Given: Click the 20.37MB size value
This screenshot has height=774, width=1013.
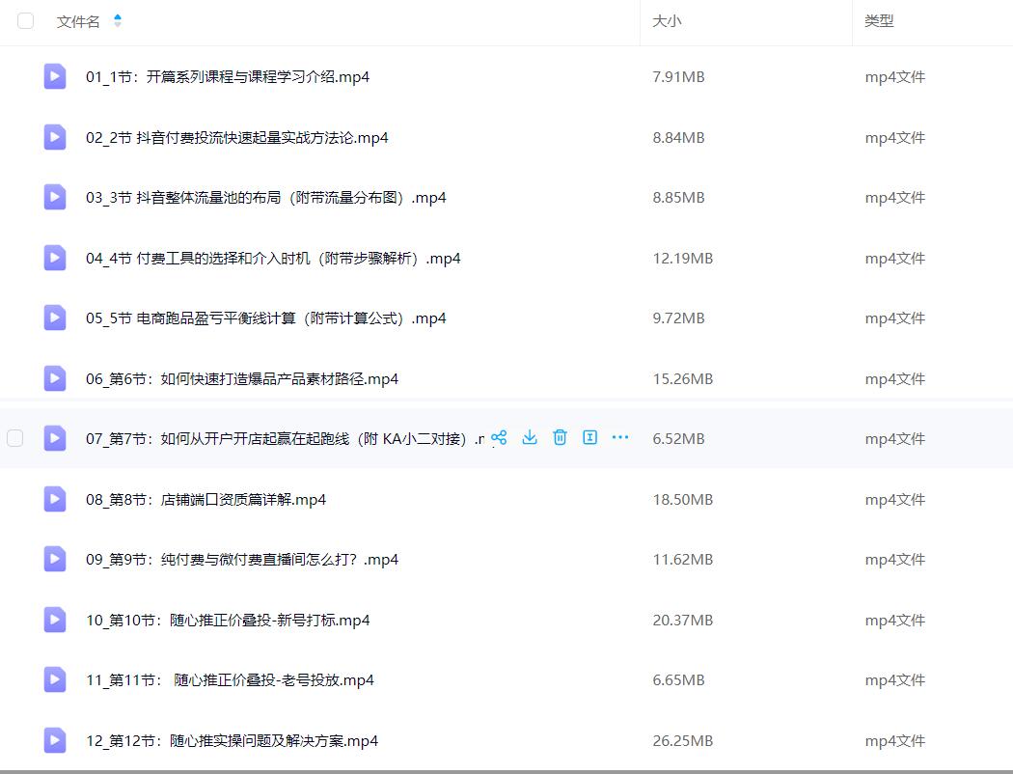Looking at the screenshot, I should point(683,621).
